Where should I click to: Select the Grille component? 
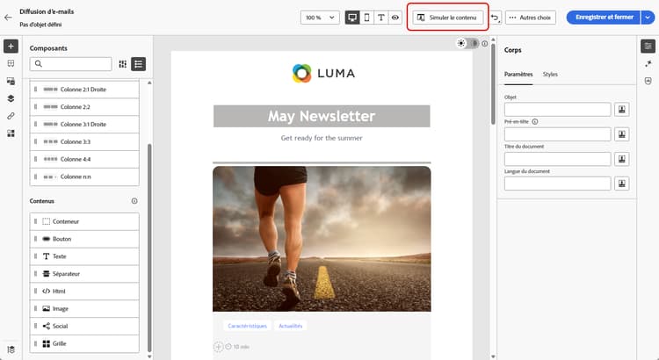[x=84, y=343]
